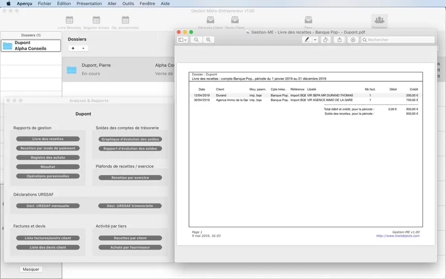Open the Fenêtre menu

pos(147,4)
